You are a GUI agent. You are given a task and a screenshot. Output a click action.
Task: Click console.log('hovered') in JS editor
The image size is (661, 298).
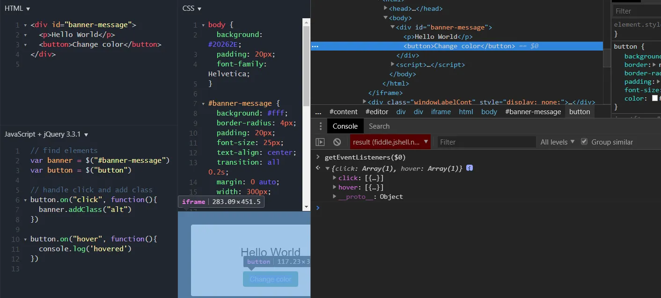click(85, 248)
